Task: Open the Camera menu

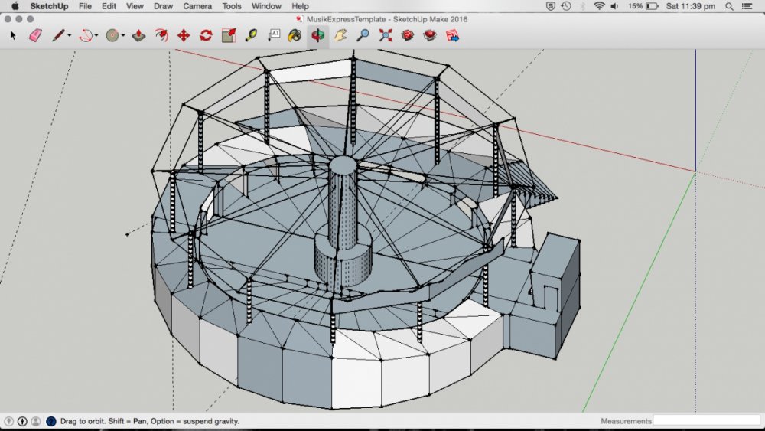Action: (197, 6)
